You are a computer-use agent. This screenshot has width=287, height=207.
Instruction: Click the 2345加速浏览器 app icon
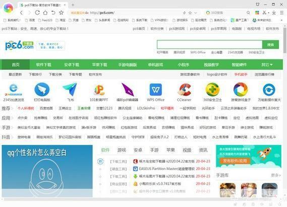14,90
